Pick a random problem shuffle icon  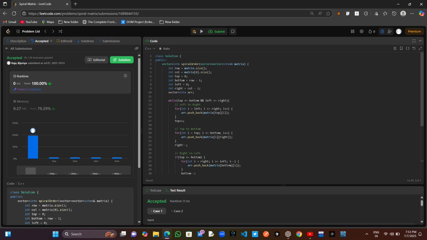click(x=60, y=31)
